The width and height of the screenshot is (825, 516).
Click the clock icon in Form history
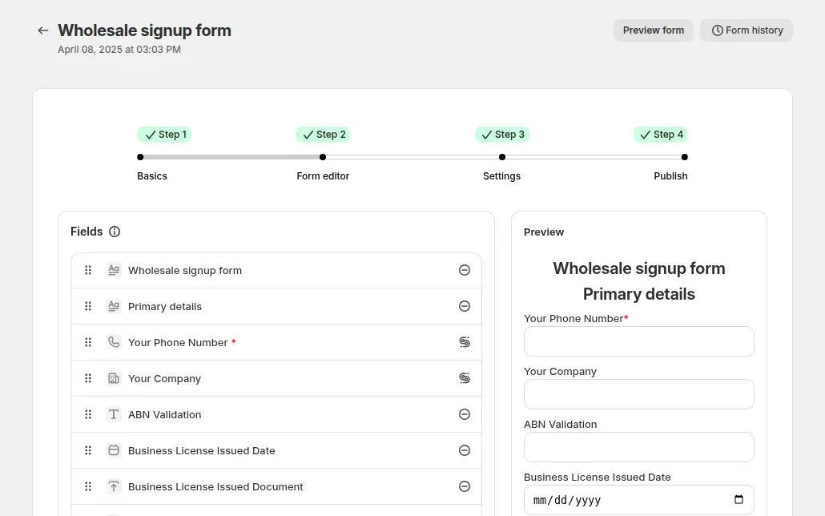(717, 30)
